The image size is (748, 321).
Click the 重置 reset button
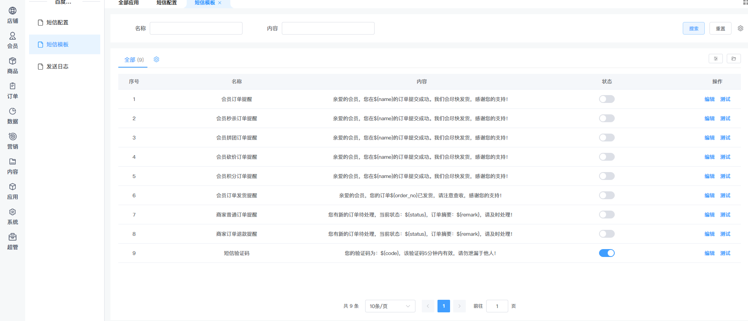(720, 28)
